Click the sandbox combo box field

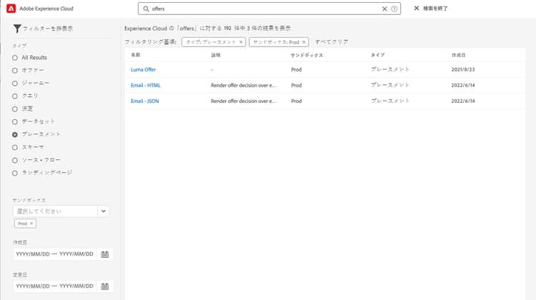55,211
